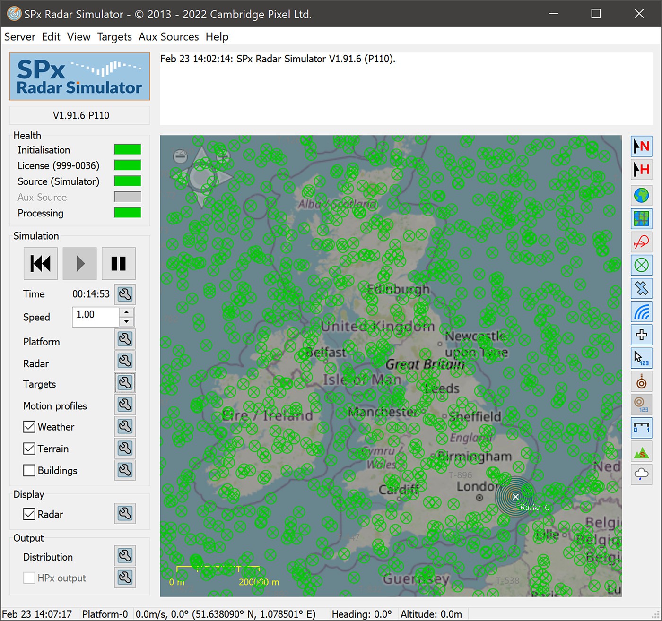Activate the numbered target selection cursor icon
The height and width of the screenshot is (621, 662).
(x=641, y=358)
